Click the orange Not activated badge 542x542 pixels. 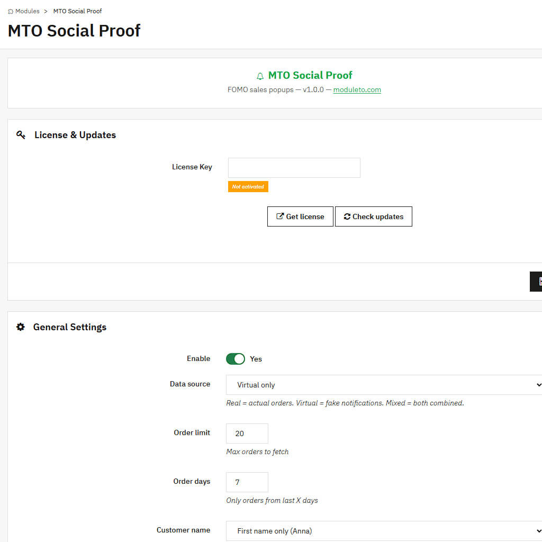(248, 186)
